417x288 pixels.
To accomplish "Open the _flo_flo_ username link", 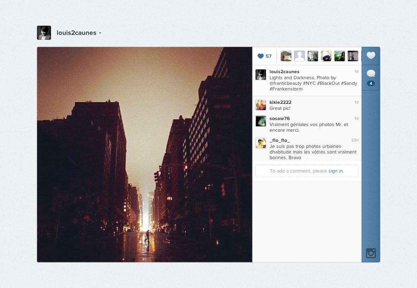I will click(x=279, y=140).
